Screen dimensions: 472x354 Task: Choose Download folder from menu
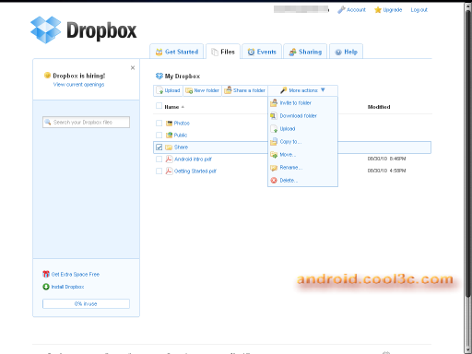pos(298,116)
